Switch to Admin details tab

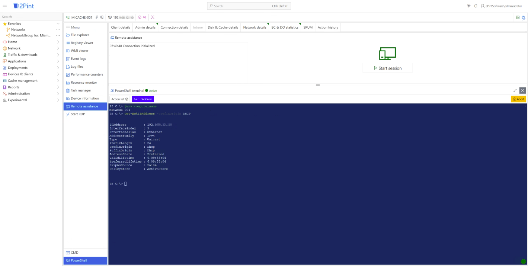coord(145,27)
